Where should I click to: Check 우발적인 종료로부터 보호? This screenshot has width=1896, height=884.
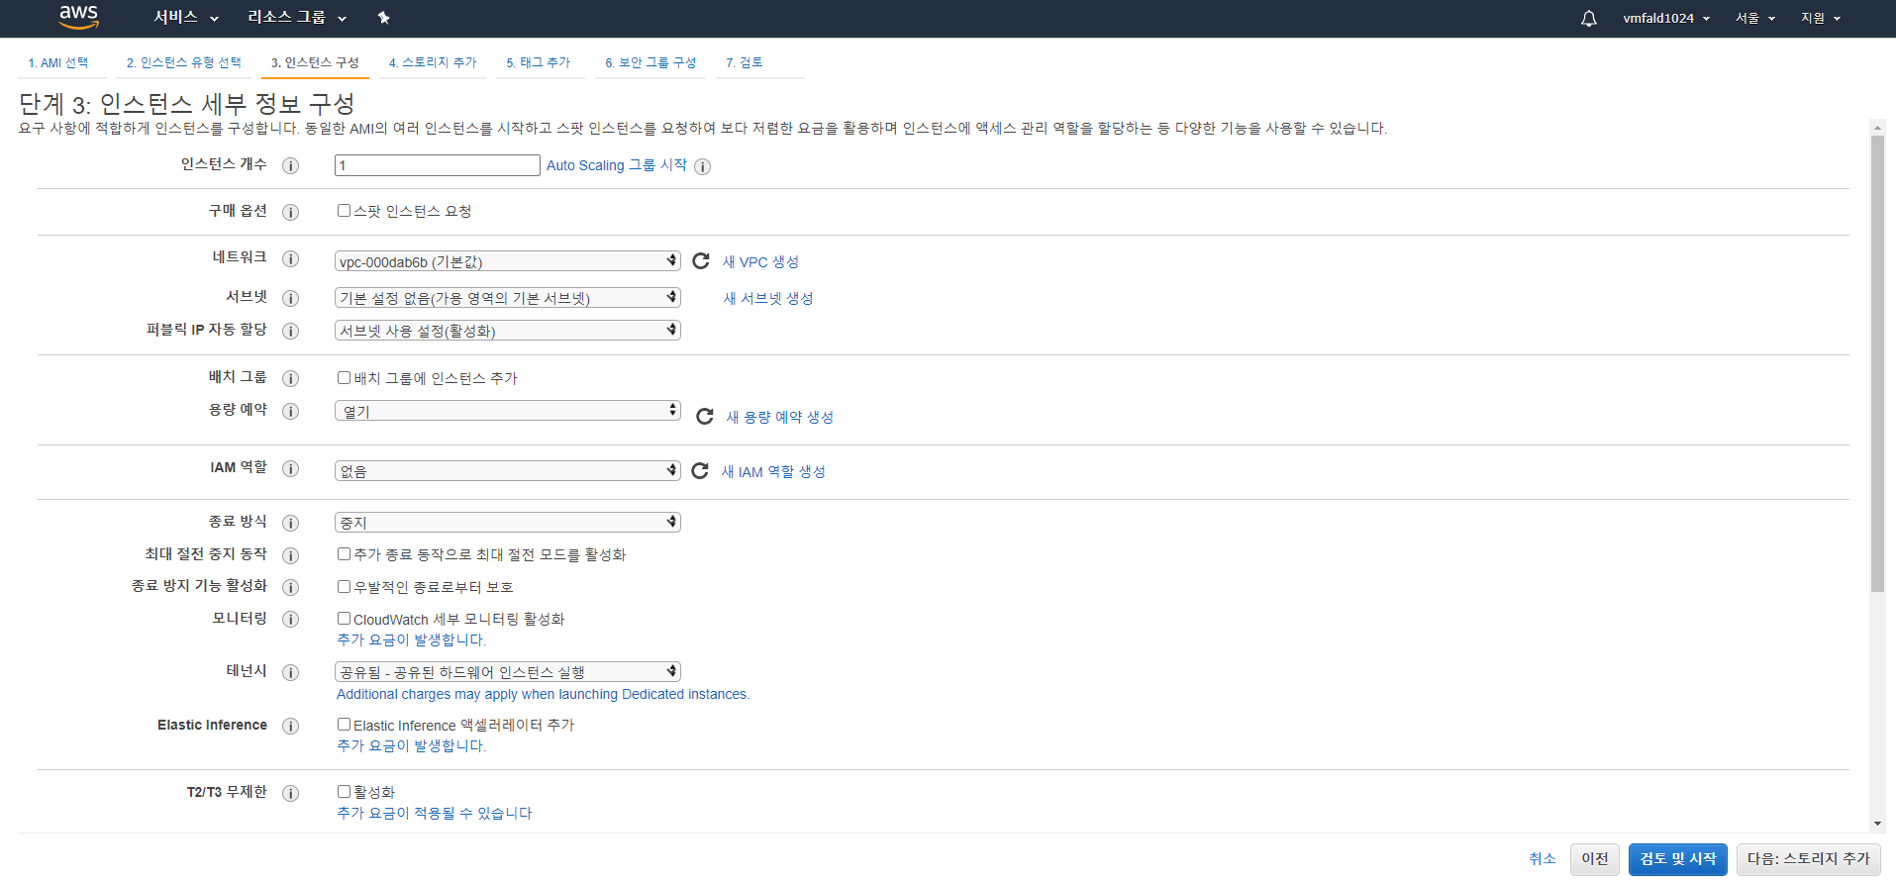pyautogui.click(x=344, y=586)
